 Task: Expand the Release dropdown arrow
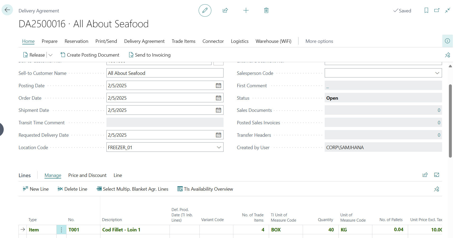[x=51, y=55]
